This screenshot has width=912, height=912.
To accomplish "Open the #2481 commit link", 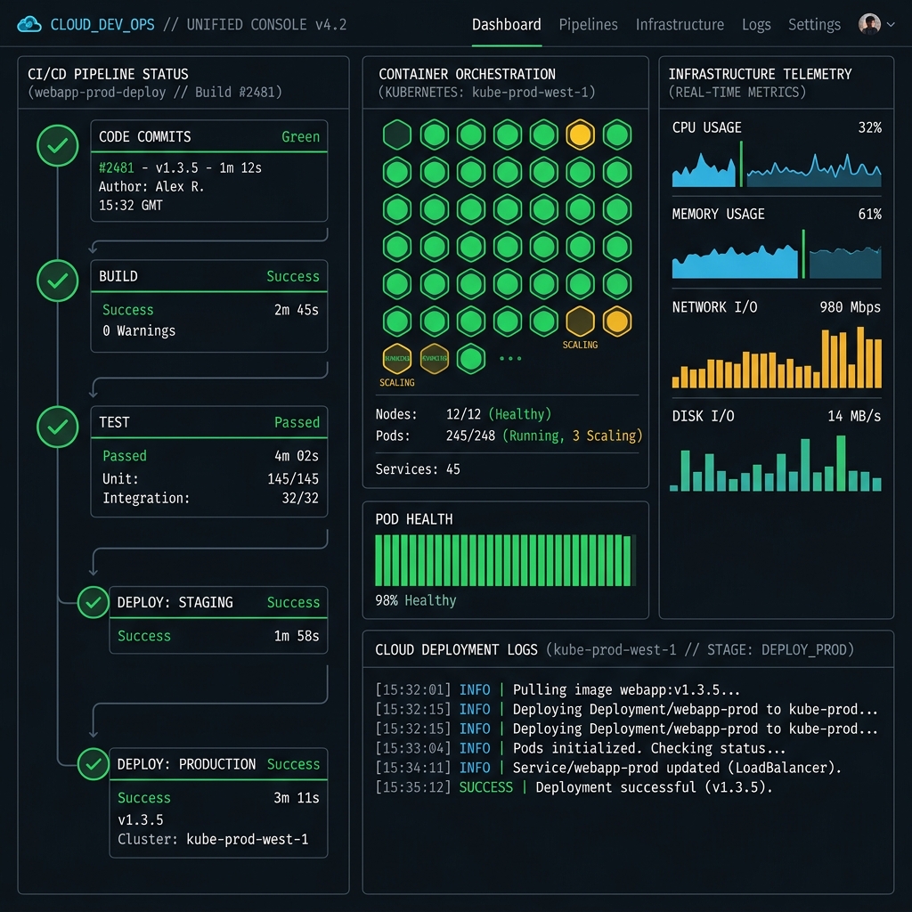I will (117, 168).
